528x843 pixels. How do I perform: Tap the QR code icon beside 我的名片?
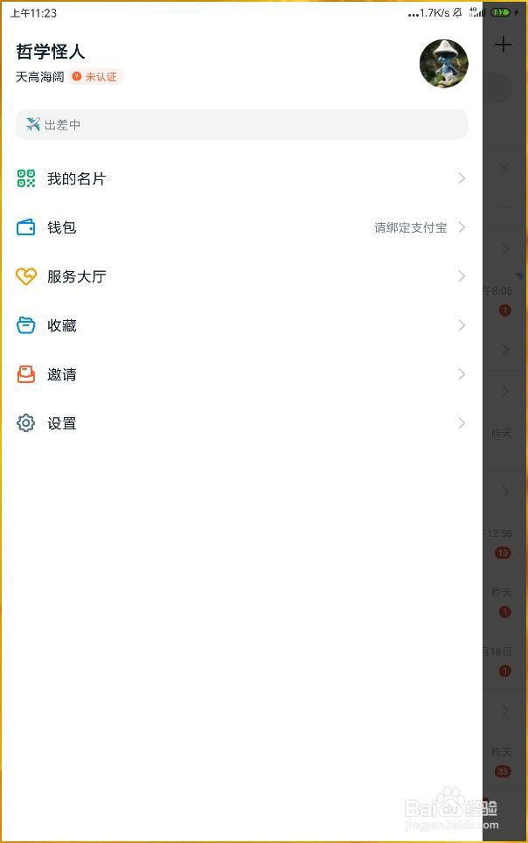click(26, 178)
